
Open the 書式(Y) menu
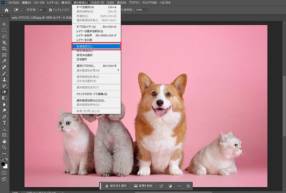[x=66, y=3]
